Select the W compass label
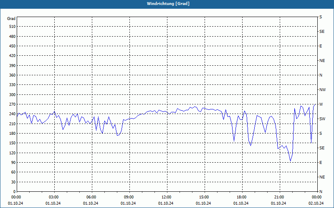 click(321, 104)
